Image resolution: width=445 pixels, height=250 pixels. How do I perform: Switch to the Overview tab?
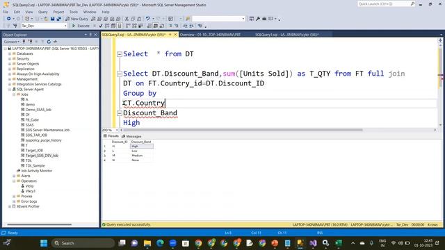(x=210, y=35)
